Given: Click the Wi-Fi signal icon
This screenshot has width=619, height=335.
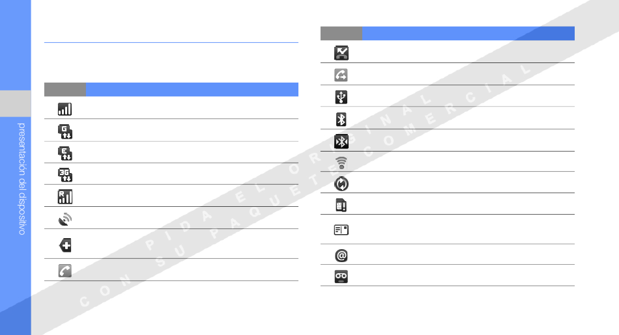Looking at the screenshot, I should click(x=341, y=163).
